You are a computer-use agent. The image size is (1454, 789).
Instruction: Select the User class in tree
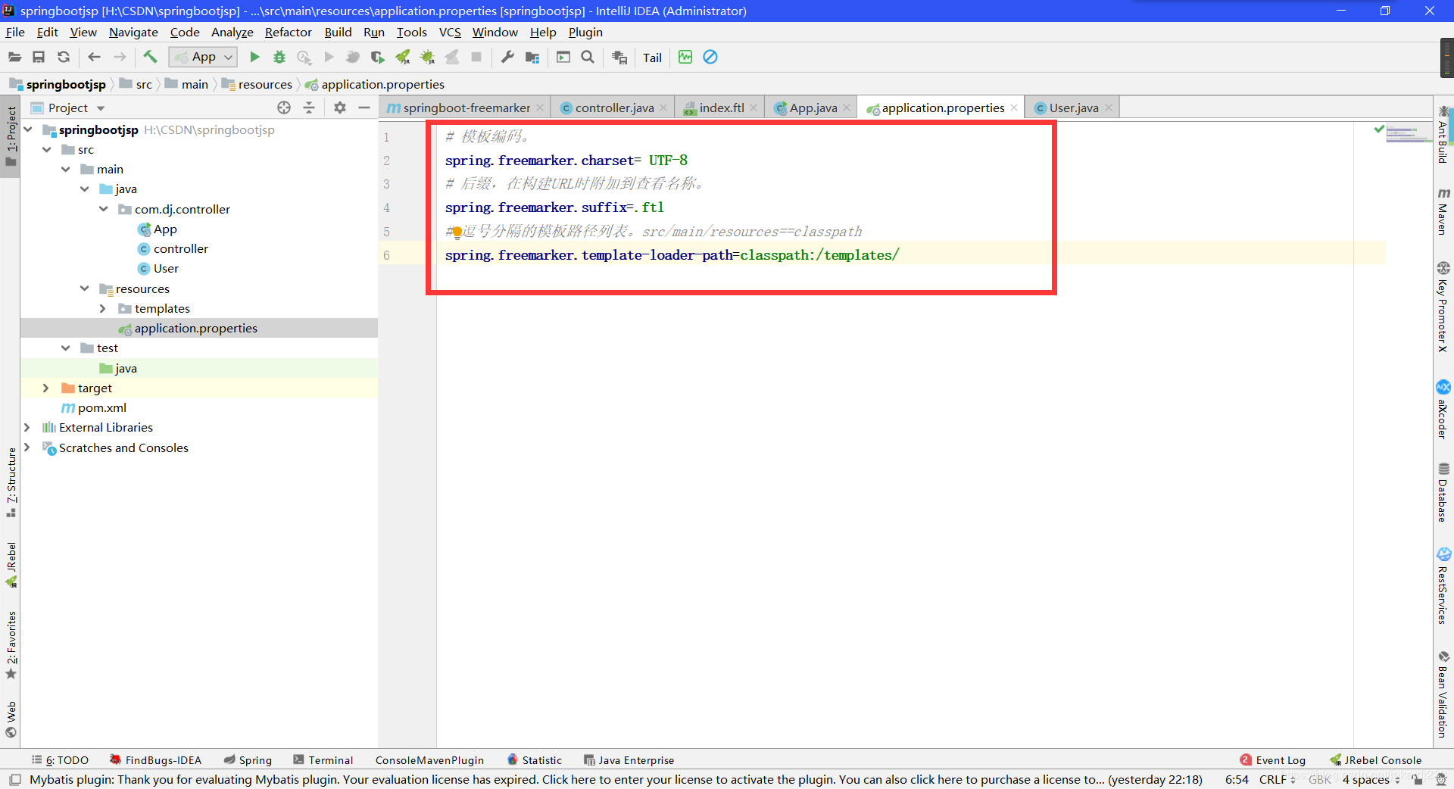166,268
